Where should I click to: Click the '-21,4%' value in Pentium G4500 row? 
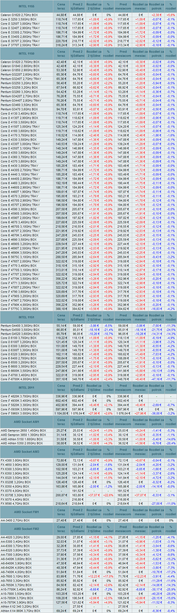click(x=108, y=330)
